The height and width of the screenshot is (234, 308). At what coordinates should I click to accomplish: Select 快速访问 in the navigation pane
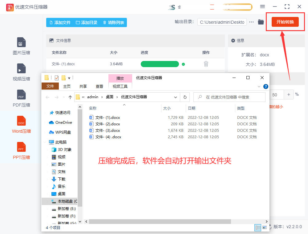pyautogui.click(x=60, y=112)
